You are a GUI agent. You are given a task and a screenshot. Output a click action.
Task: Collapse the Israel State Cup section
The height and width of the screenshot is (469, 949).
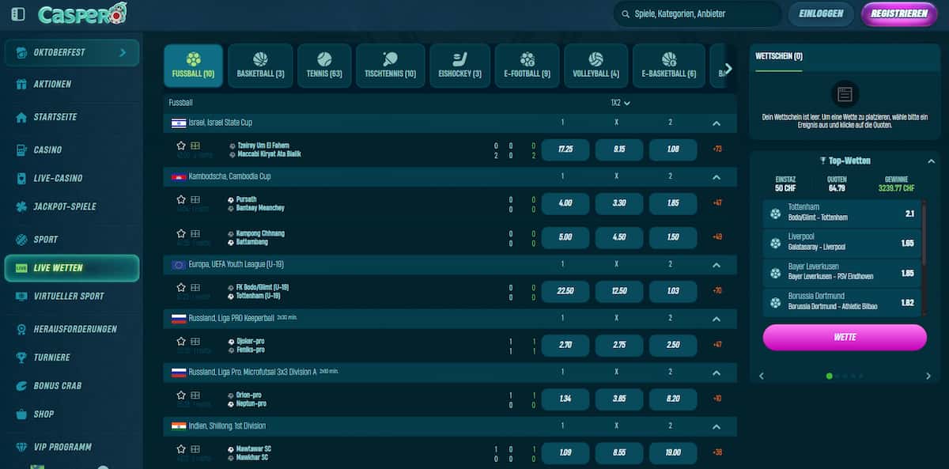[x=716, y=123]
